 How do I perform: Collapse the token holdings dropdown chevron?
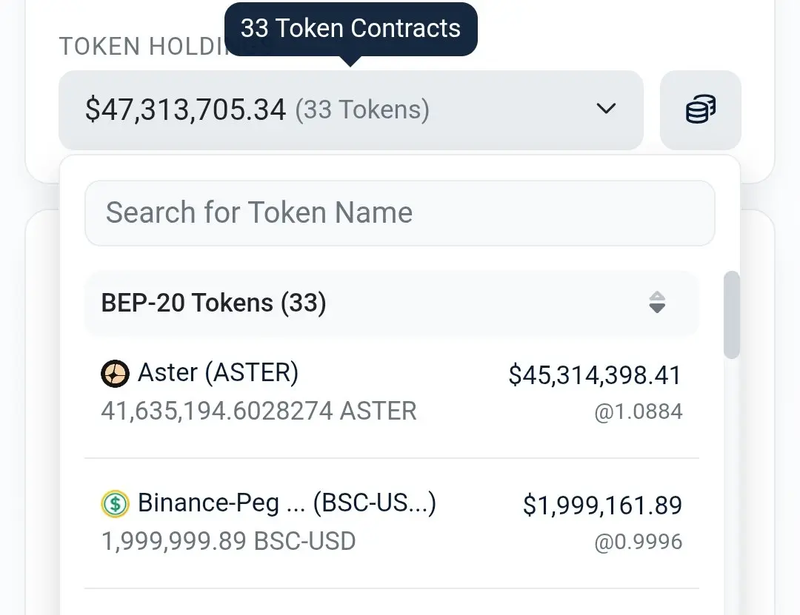(x=606, y=110)
